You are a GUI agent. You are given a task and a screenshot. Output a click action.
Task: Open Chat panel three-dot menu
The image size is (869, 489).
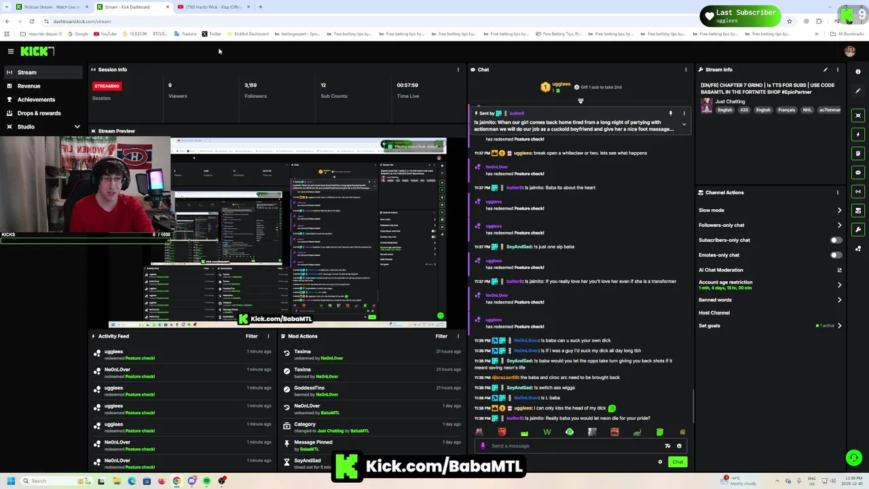(686, 69)
